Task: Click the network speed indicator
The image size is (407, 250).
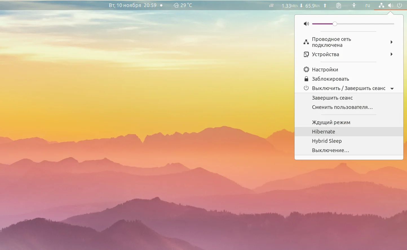Action: (x=304, y=6)
